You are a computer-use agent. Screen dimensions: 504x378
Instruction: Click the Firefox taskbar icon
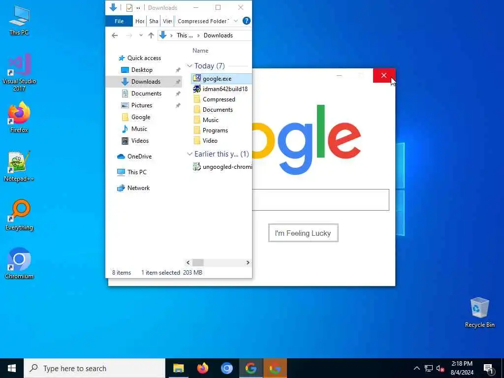pyautogui.click(x=202, y=368)
